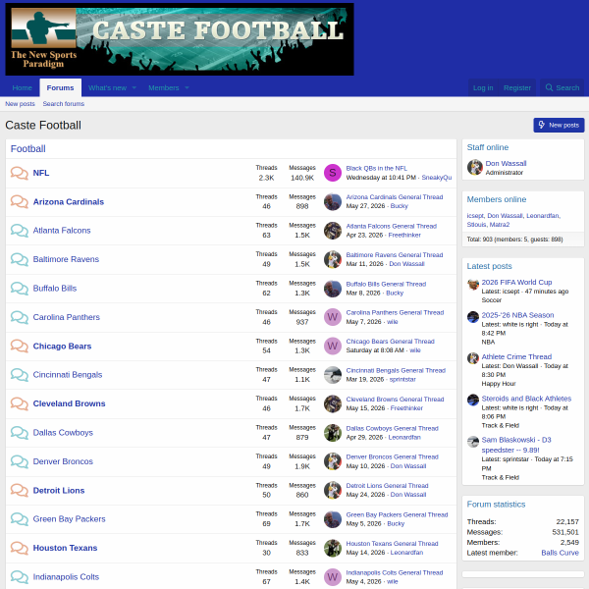Go to the Home tab
589x589 pixels.
[x=23, y=88]
